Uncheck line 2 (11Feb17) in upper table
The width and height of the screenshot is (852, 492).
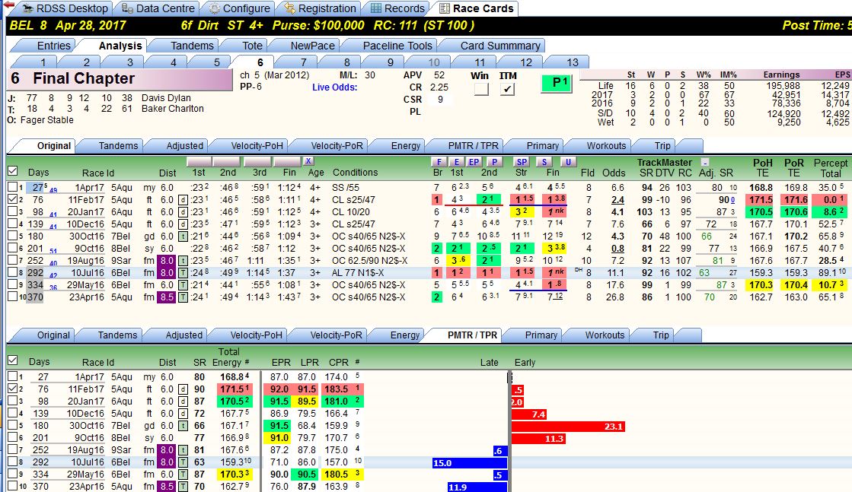pos(12,199)
